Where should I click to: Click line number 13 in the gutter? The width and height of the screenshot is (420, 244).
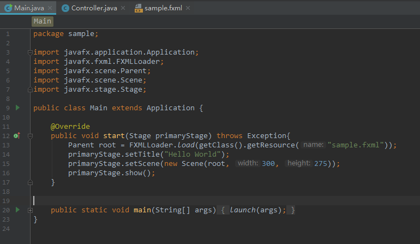tap(6, 145)
